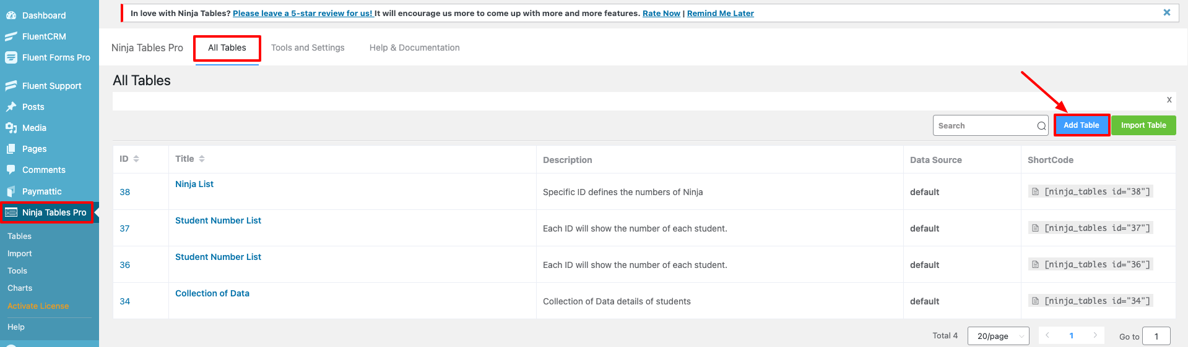Click the Dashboard icon in sidebar
Screen dimensions: 1188x347
coord(11,15)
